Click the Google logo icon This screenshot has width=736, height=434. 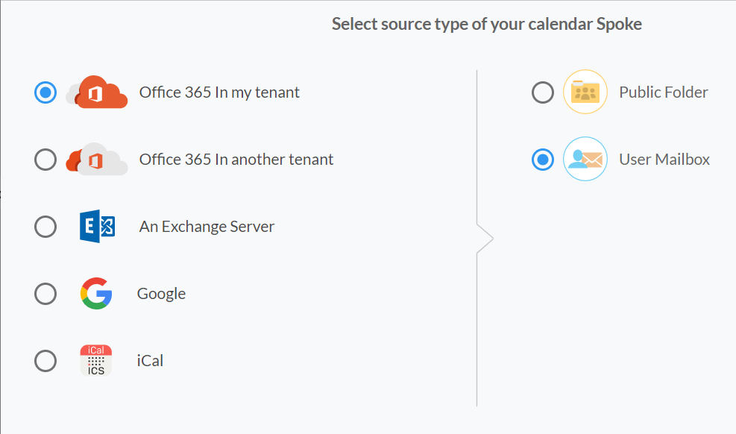coord(96,293)
